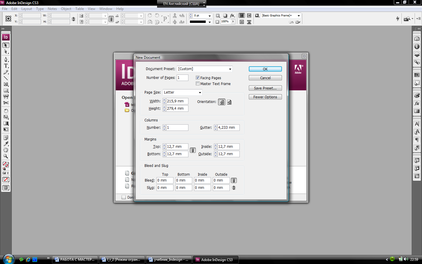
Task: Open control panel flyout menu
Action: pos(418,18)
